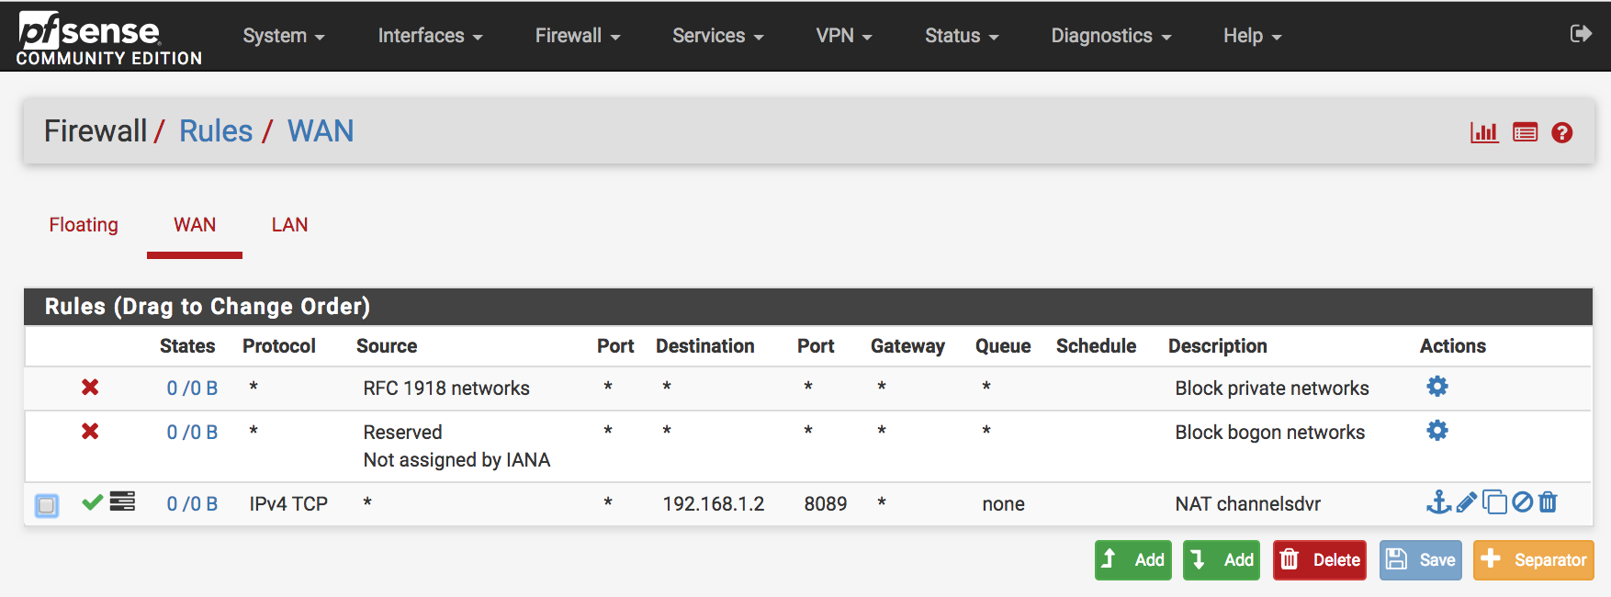Open settings gear for Block private networks
Viewport: 1611px width, 597px height.
click(x=1436, y=387)
